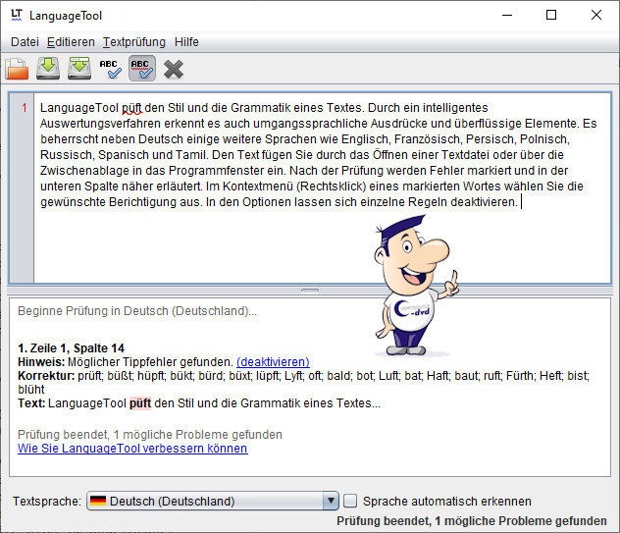Click the gray X clear text icon
This screenshot has width=620, height=533.
click(x=174, y=69)
